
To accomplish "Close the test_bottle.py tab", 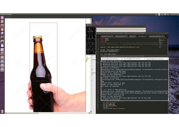I will [x=147, y=37].
